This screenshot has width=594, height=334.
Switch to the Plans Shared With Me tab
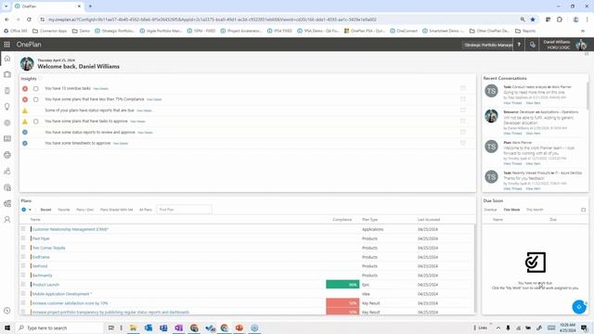117,210
